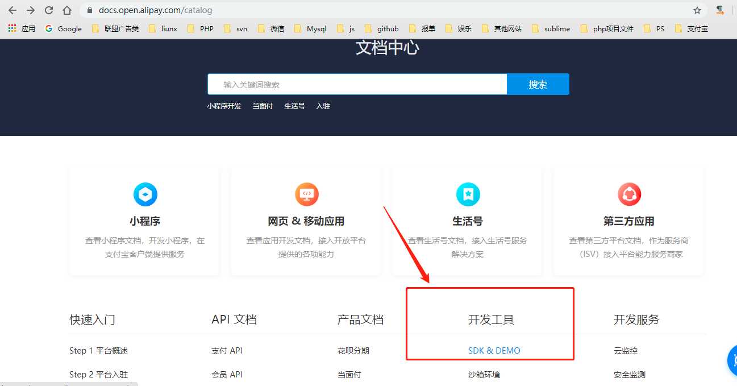Open the 当面付 product doc link
The height and width of the screenshot is (386, 737).
[349, 375]
